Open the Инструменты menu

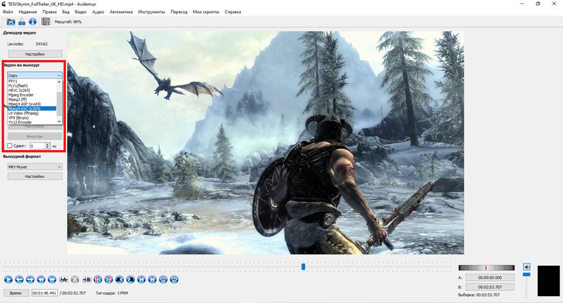(151, 12)
